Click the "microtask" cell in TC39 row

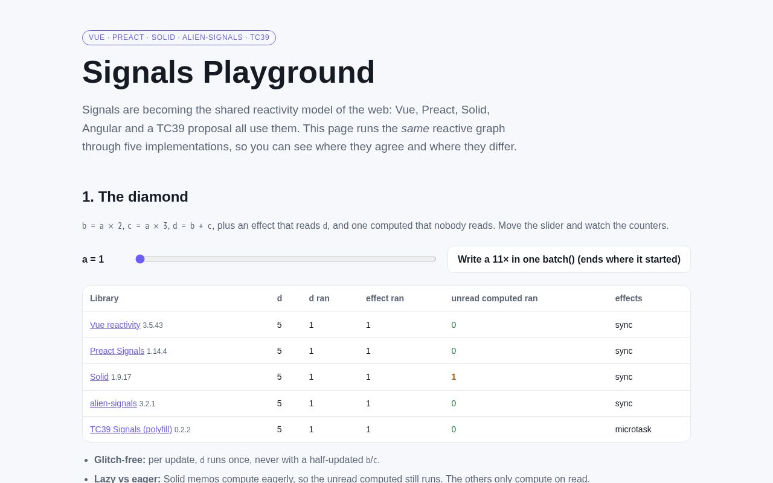click(x=633, y=429)
